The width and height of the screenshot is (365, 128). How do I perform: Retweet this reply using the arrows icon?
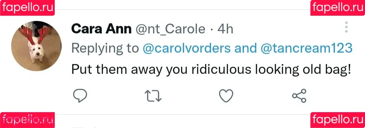[153, 96]
